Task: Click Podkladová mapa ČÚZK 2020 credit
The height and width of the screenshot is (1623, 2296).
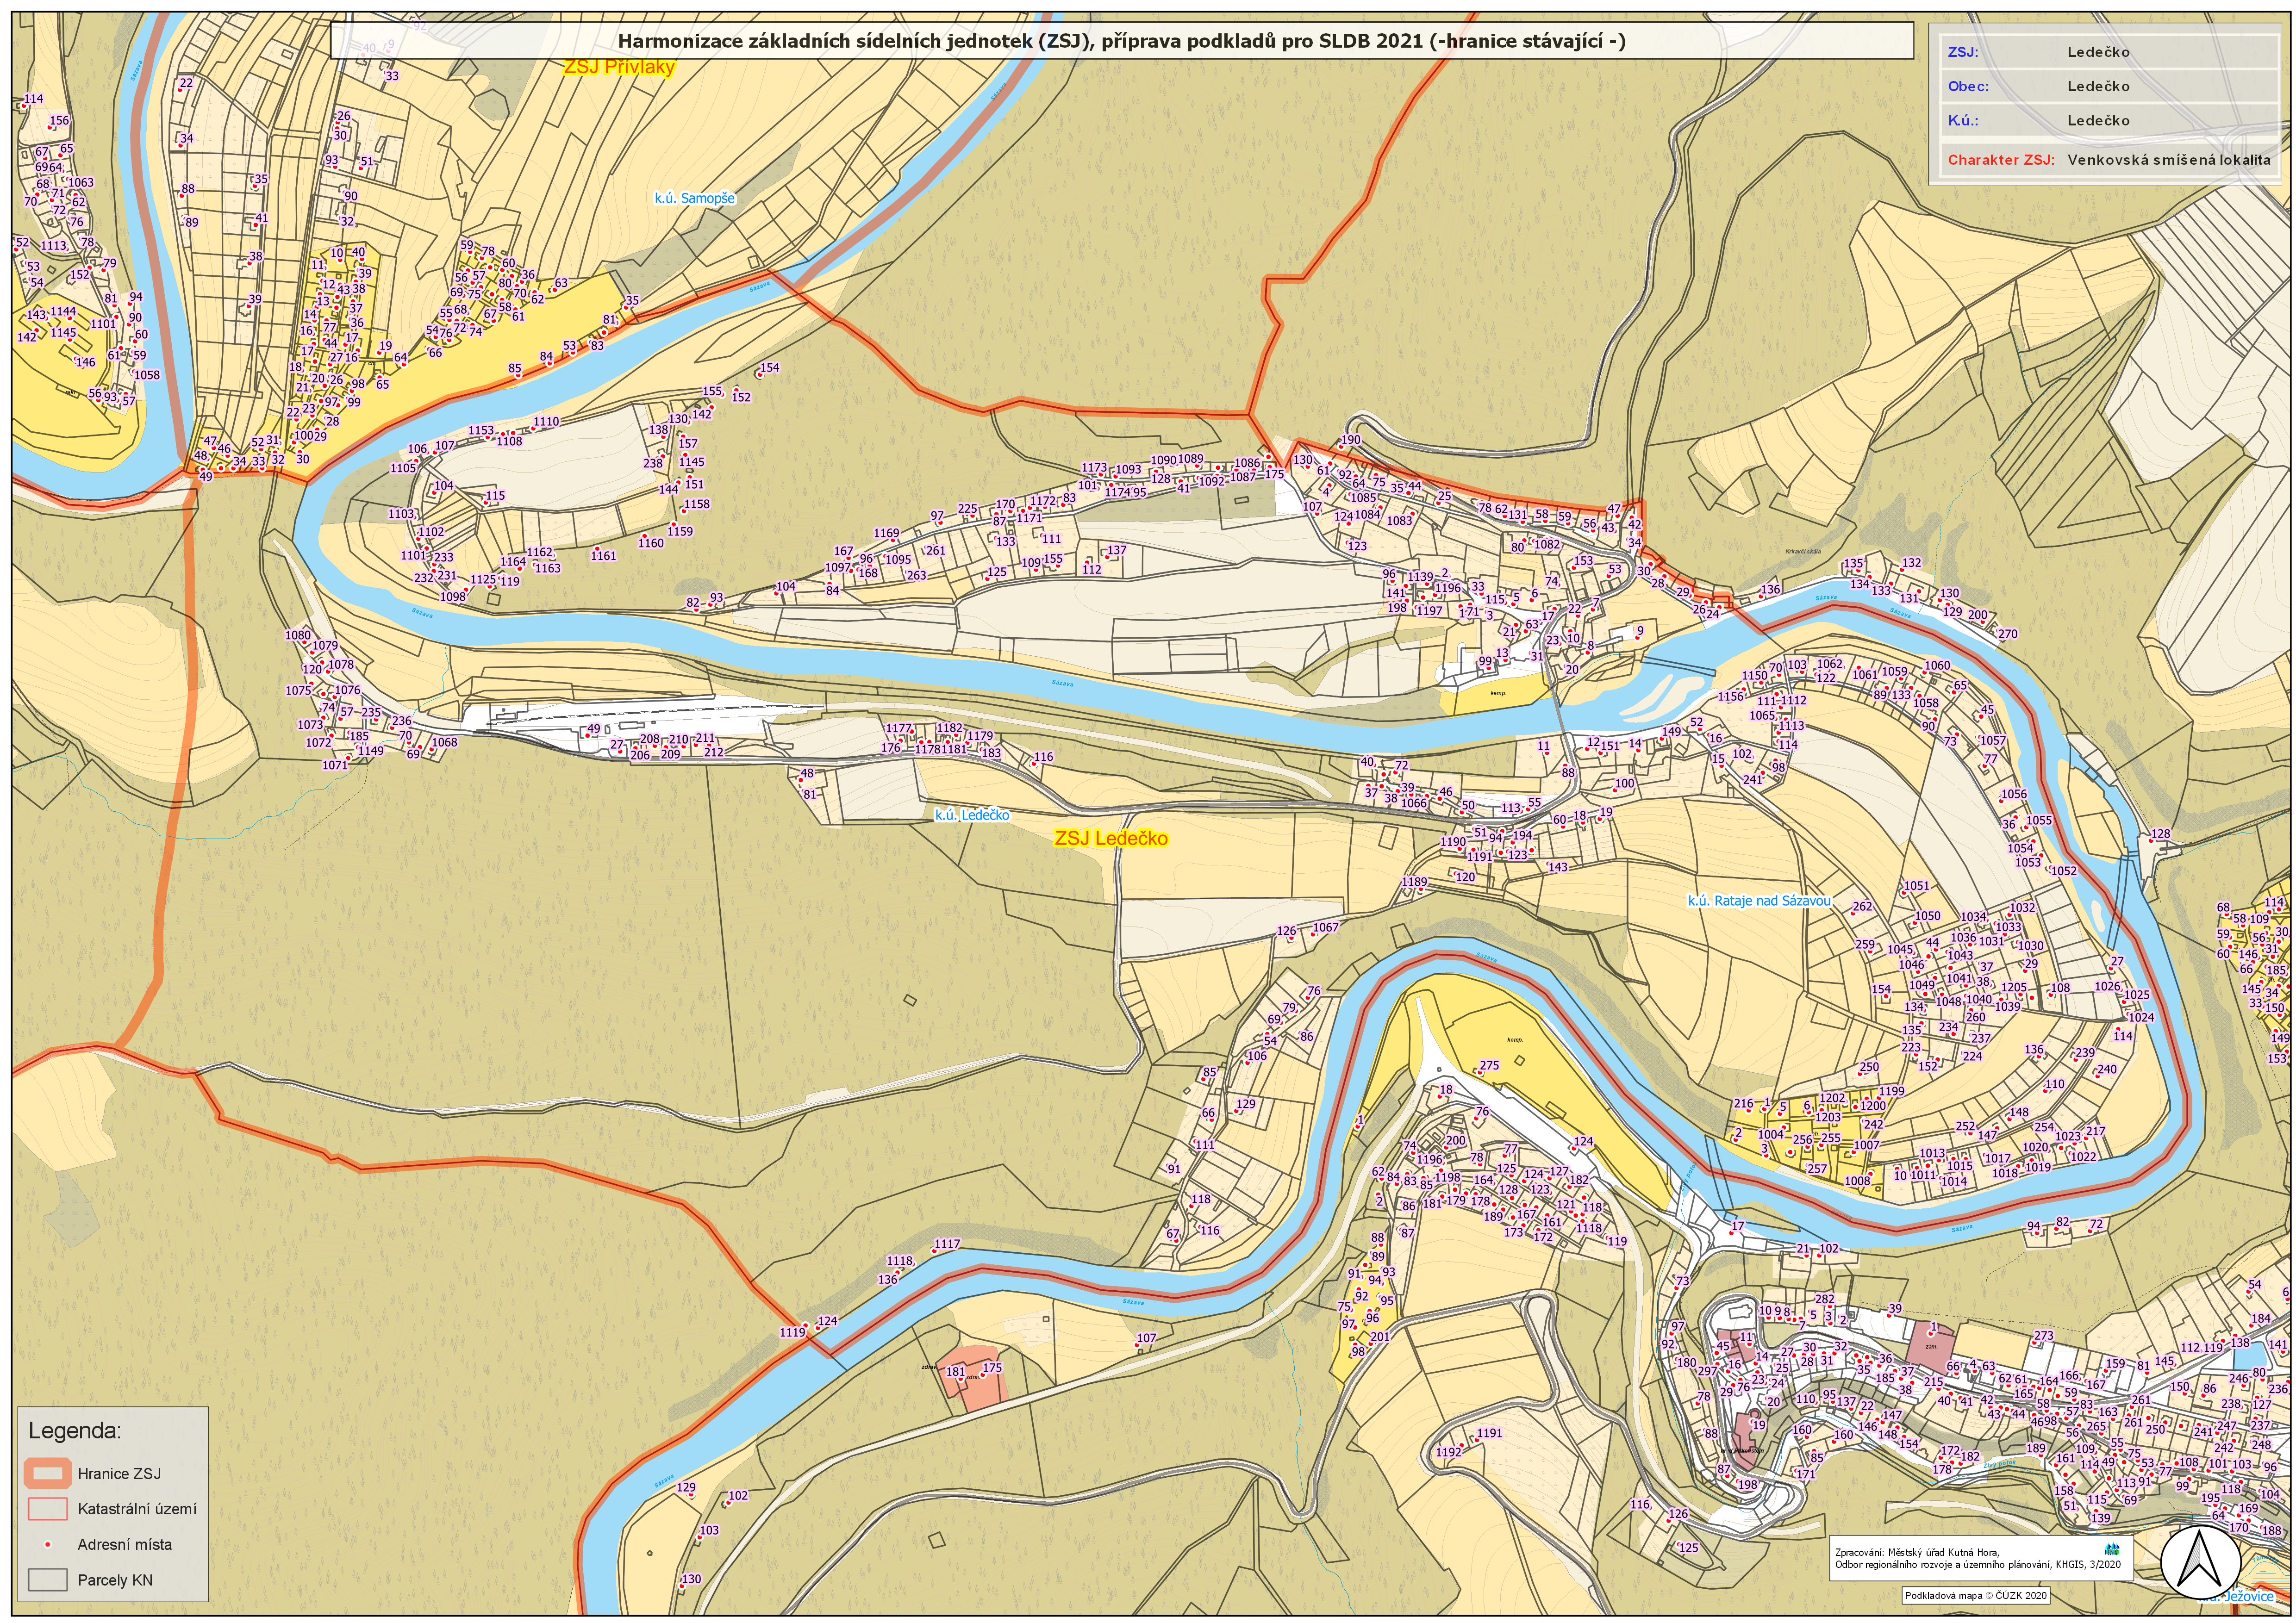Action: tap(1976, 1596)
